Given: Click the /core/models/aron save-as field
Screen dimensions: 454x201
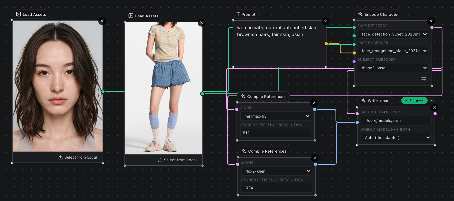Looking at the screenshot, I should [x=396, y=120].
